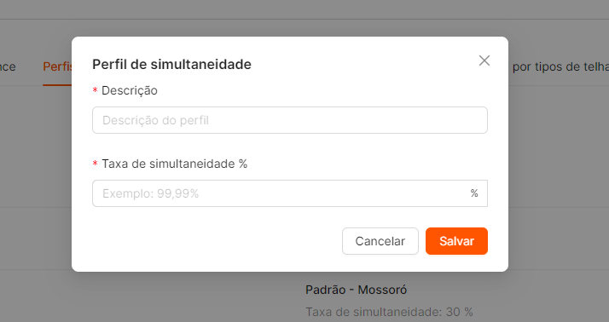Close the Perfil de simultaneidade dialog
The width and height of the screenshot is (609, 322).
click(484, 60)
